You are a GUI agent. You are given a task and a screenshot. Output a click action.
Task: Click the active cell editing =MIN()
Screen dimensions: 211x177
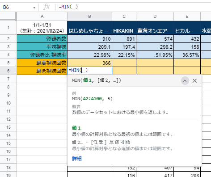pos(89,71)
